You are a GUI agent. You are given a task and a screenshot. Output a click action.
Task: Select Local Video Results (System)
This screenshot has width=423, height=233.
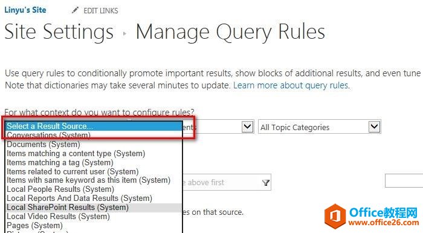(x=94, y=216)
